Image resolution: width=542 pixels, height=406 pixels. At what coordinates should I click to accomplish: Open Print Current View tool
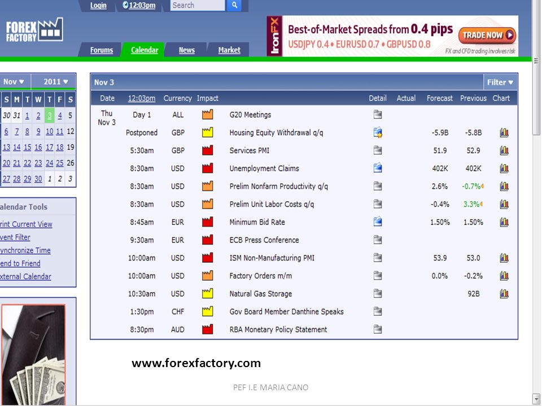[26, 224]
